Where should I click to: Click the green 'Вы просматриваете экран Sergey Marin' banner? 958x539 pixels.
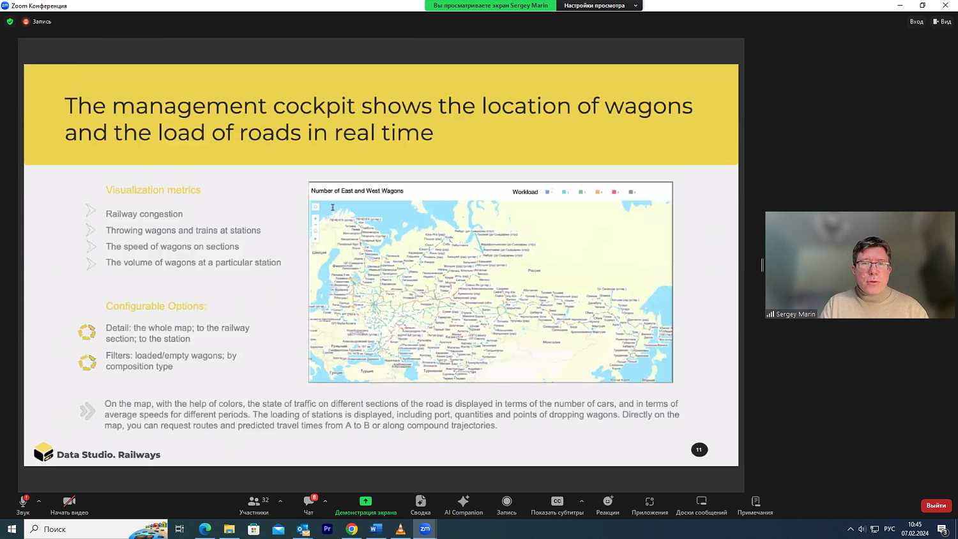point(490,5)
